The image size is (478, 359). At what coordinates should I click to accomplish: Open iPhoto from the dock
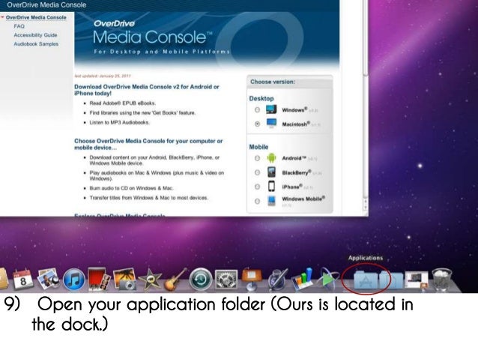pos(124,279)
